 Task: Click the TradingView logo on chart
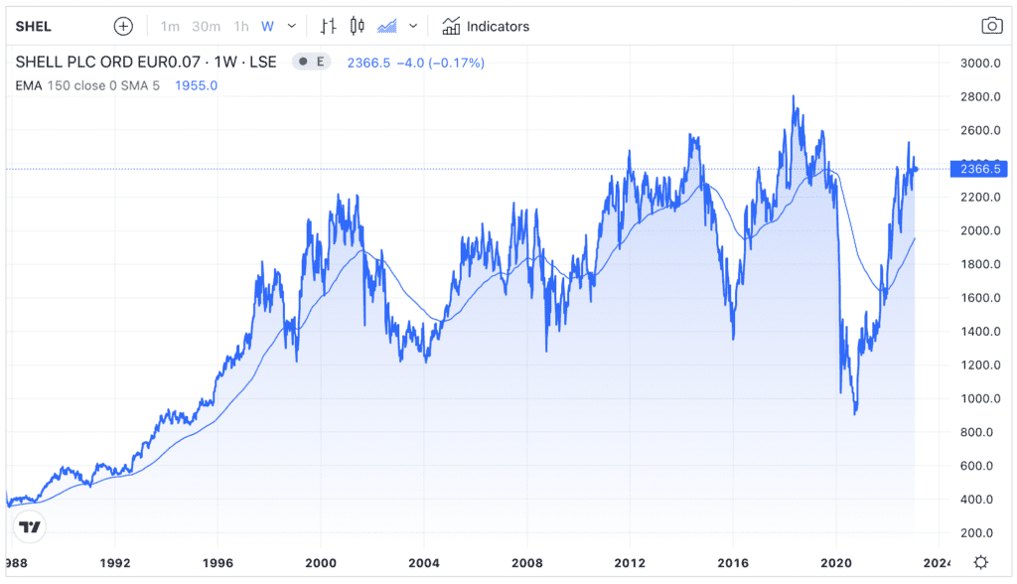tap(31, 527)
